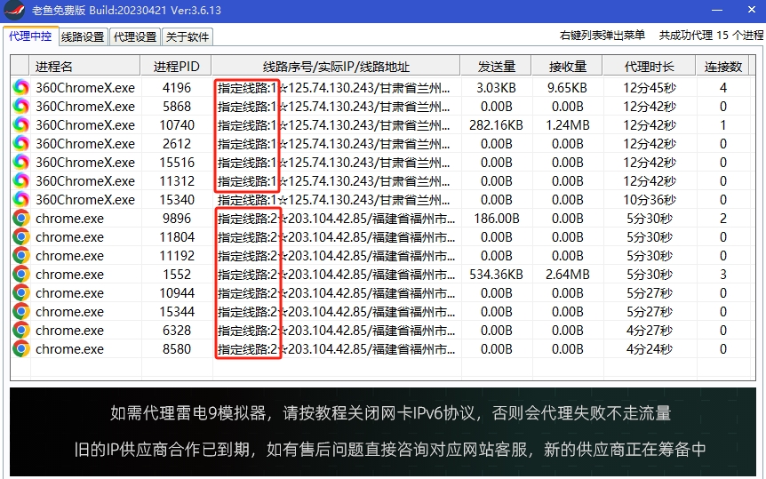The image size is (766, 479).
Task: Click the Chrome icon for PID 11804
Action: 21,236
